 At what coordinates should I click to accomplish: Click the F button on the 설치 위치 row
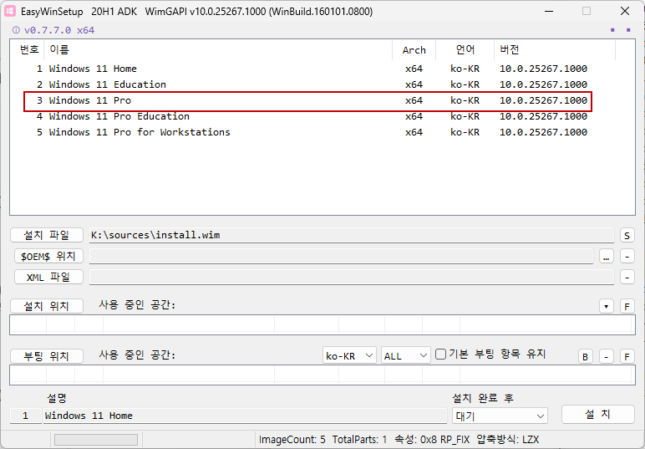coord(627,306)
